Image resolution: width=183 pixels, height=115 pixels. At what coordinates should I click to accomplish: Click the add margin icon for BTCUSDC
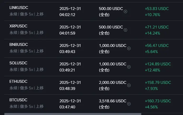[129, 104]
